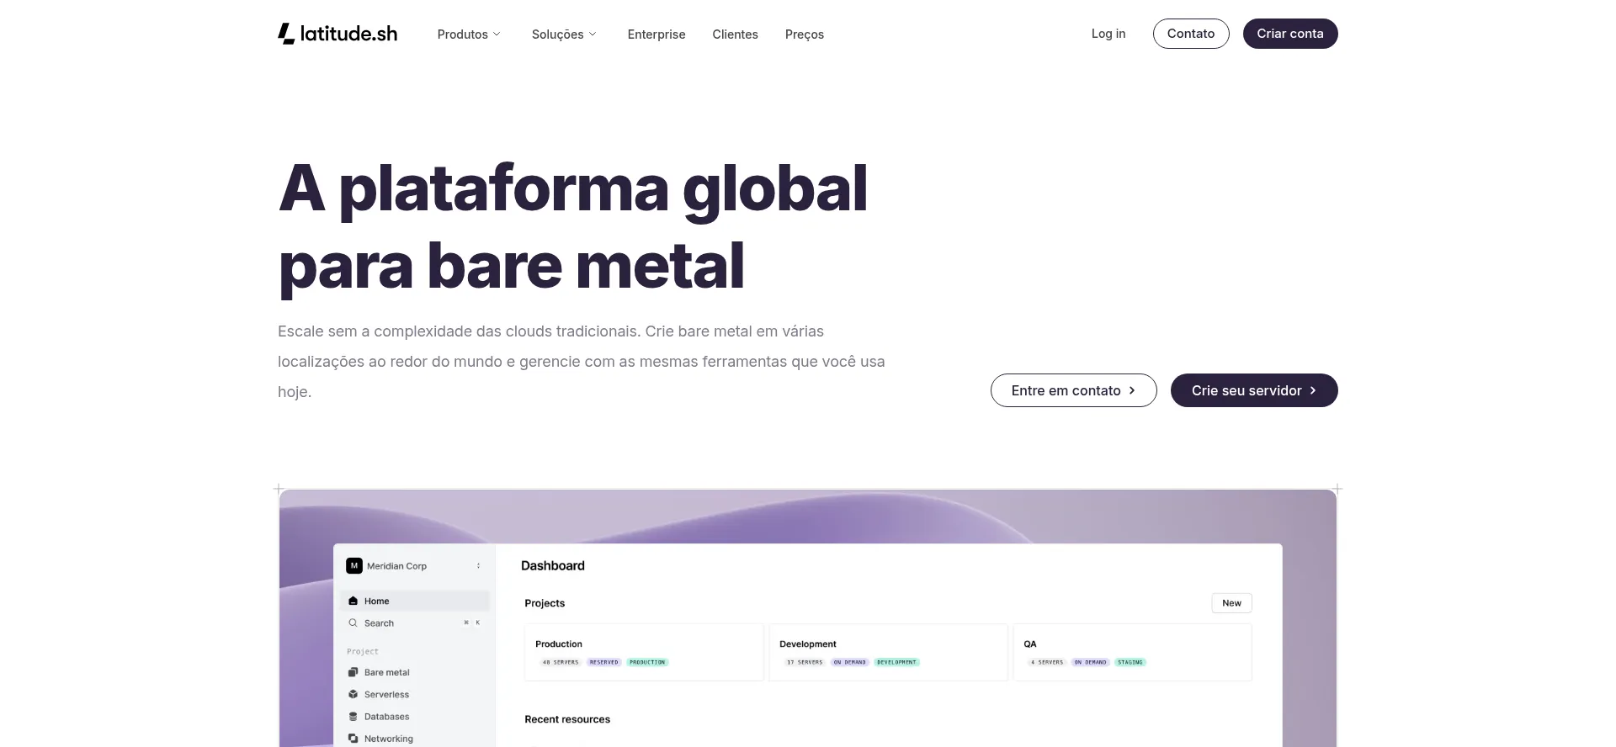Click the Home icon in dashboard sidebar
Image resolution: width=1616 pixels, height=747 pixels.
click(x=353, y=601)
